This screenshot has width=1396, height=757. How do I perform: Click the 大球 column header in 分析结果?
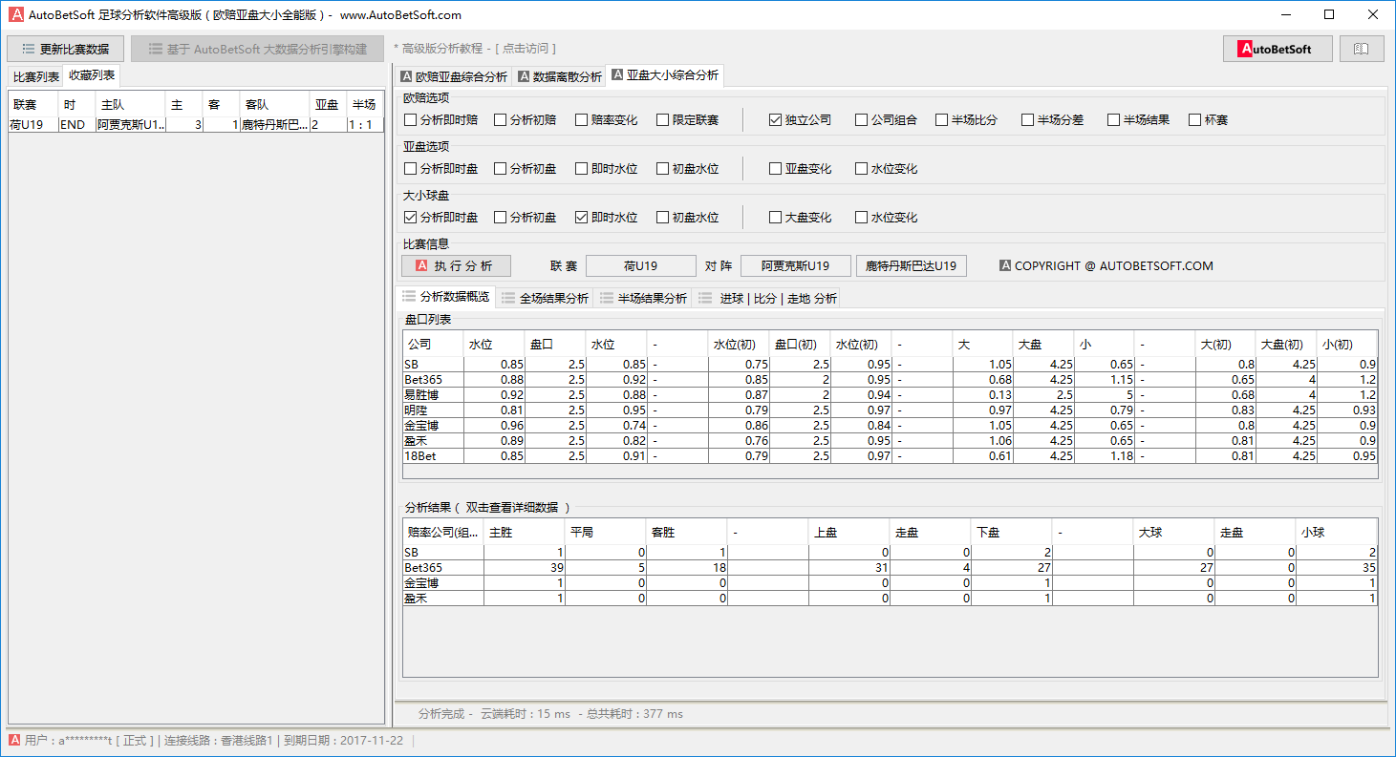coord(1174,532)
